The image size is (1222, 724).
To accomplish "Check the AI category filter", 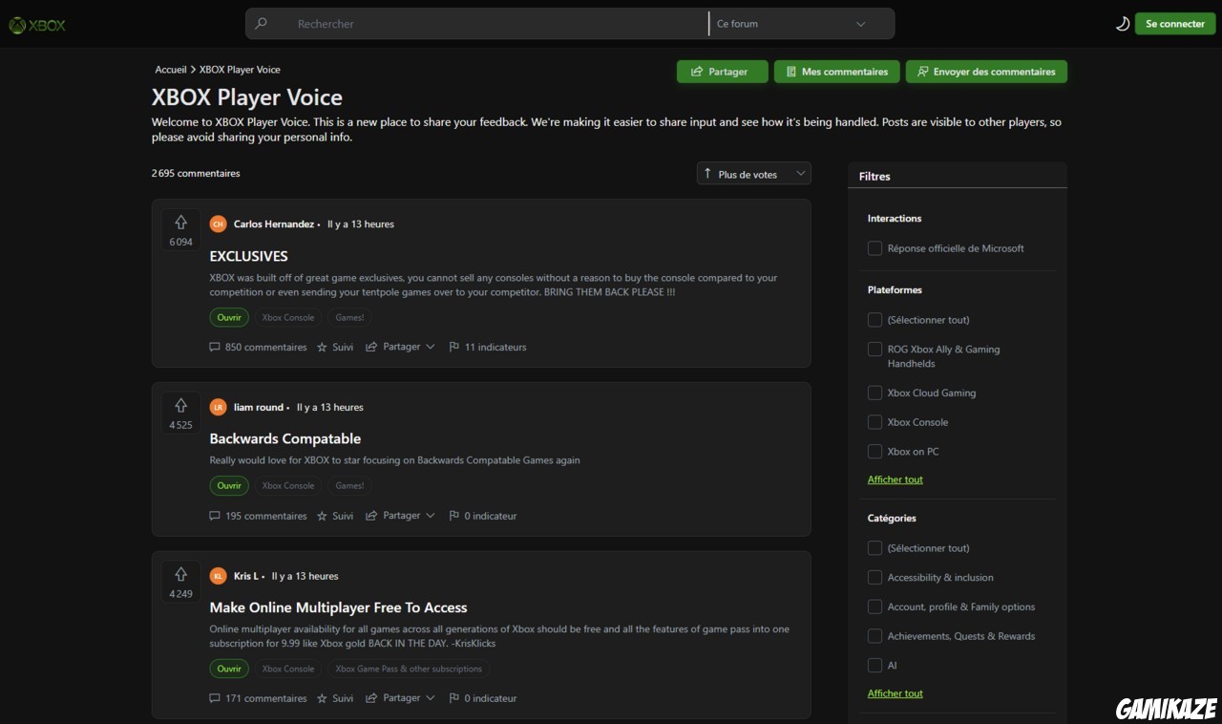I will (x=874, y=666).
